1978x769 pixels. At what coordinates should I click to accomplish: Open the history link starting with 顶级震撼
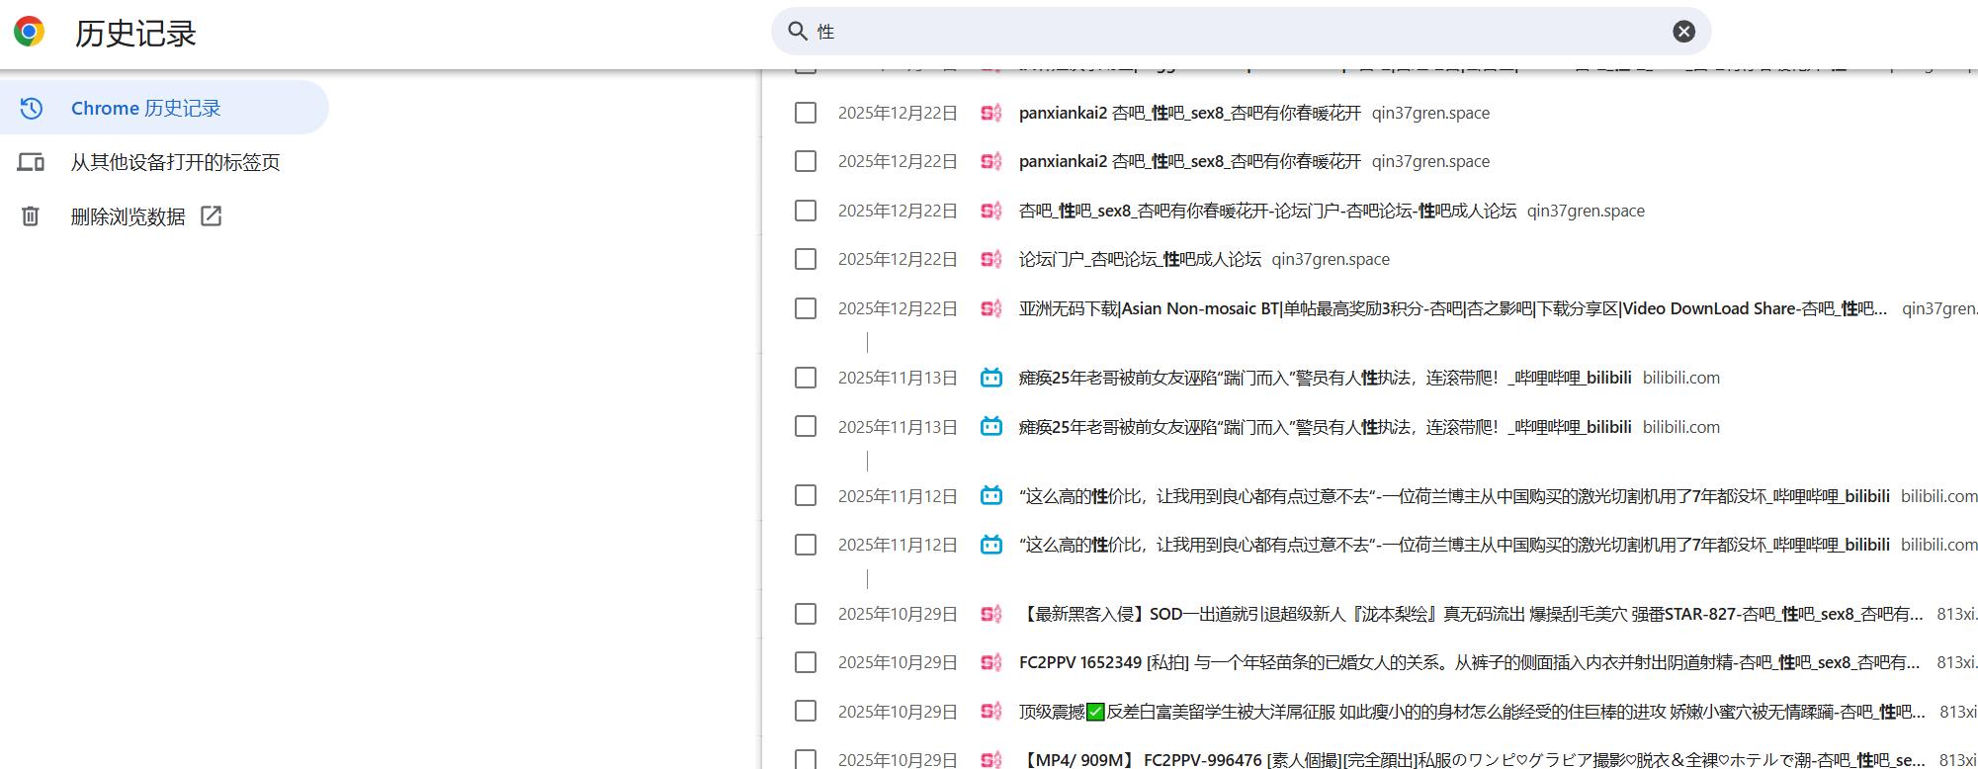click(1473, 711)
